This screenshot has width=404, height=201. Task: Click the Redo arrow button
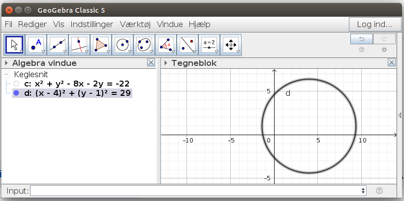pyautogui.click(x=384, y=39)
